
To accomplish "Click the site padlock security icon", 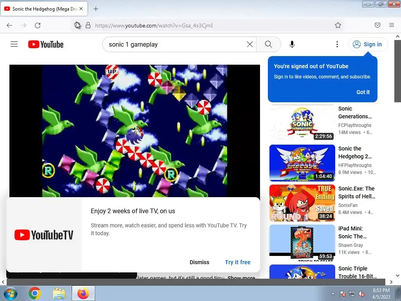I will click(x=88, y=25).
